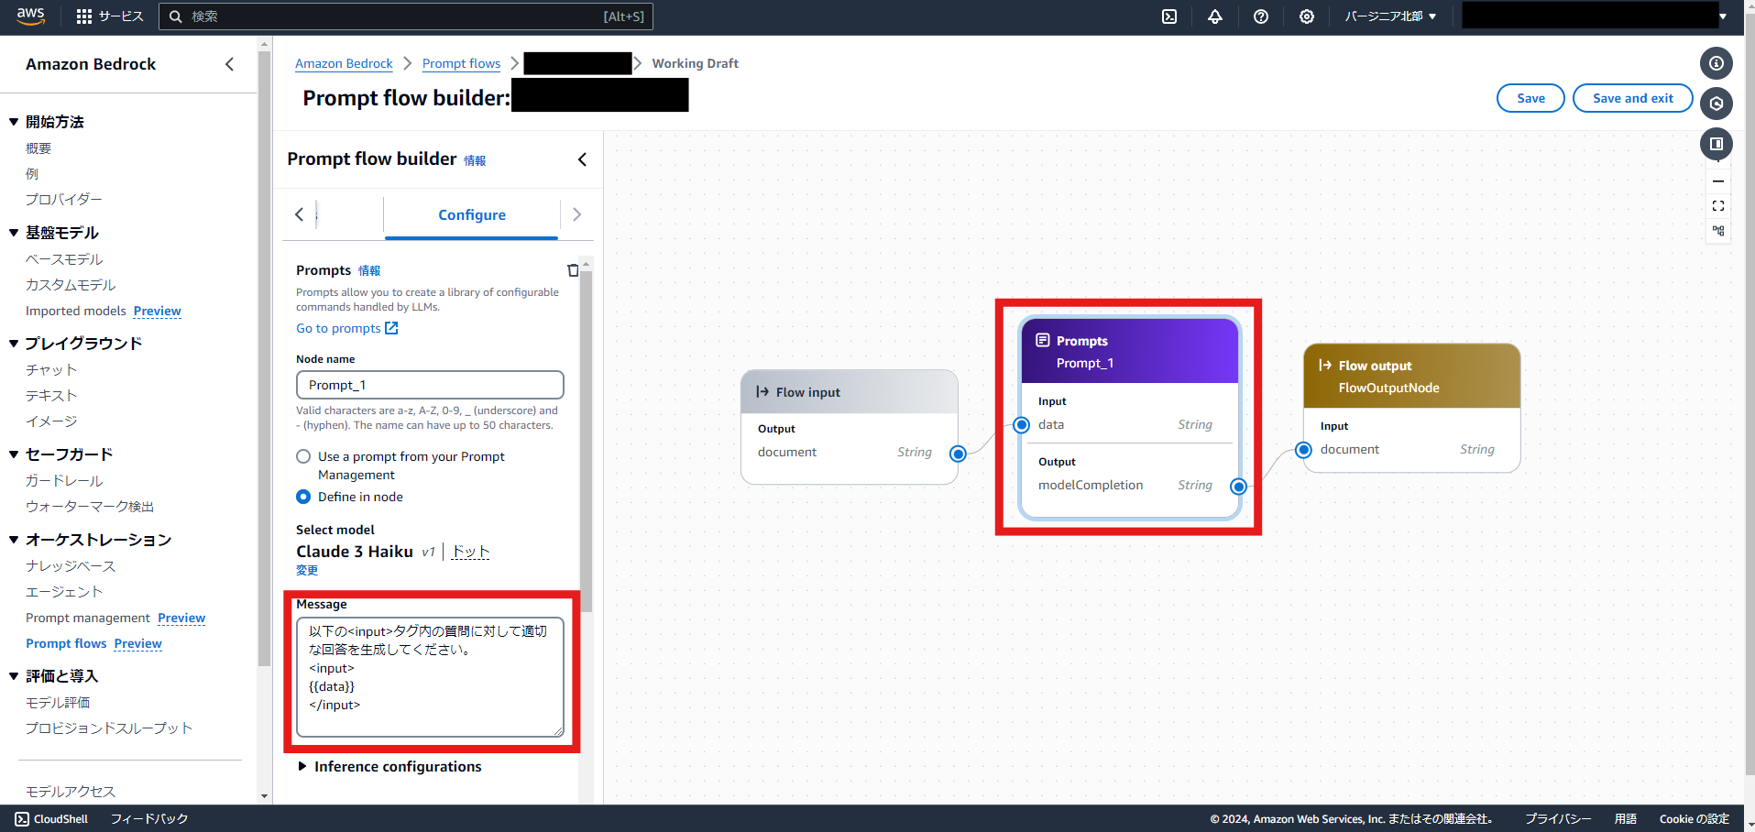This screenshot has width=1755, height=832.
Task: Open the settings gear icon
Action: (x=1307, y=16)
